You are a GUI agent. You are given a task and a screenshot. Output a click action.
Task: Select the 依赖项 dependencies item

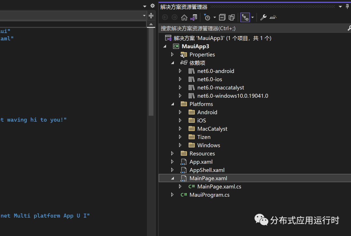click(x=197, y=63)
